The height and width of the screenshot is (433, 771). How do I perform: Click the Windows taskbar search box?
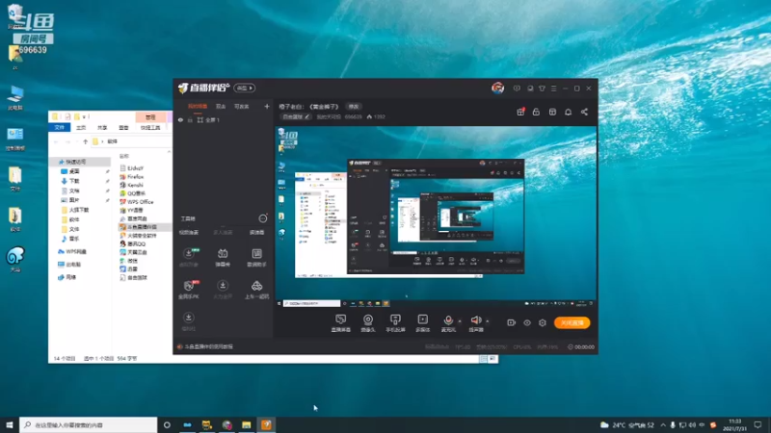point(89,425)
